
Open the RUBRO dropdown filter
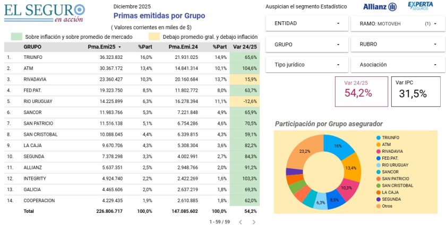click(398, 45)
